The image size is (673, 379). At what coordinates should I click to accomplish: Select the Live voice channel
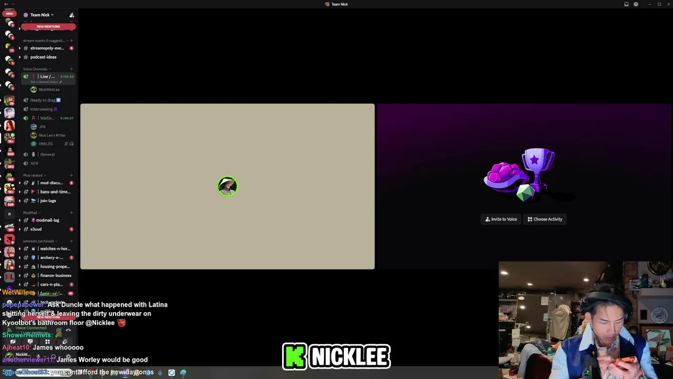click(x=47, y=77)
